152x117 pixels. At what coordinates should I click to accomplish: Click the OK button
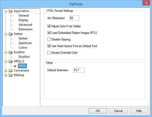click(98, 111)
